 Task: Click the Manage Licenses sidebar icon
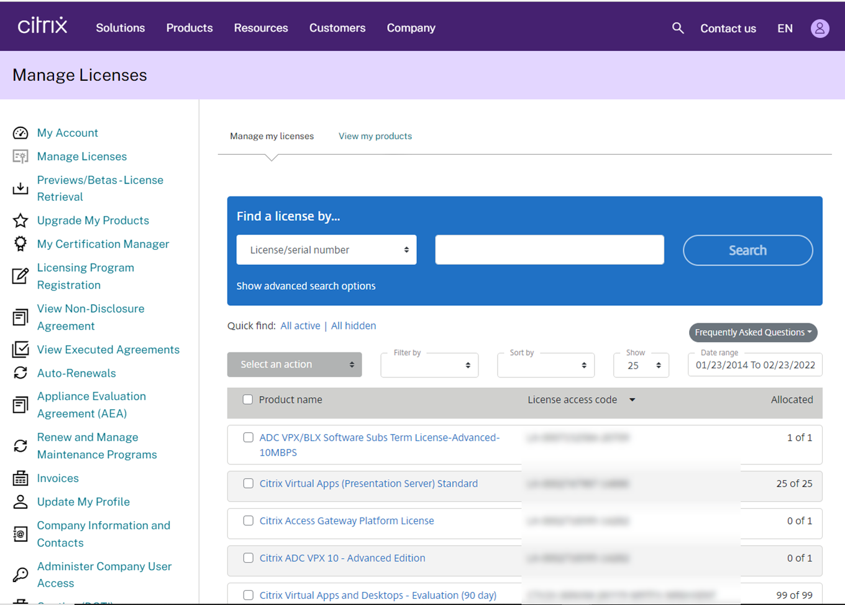click(21, 156)
